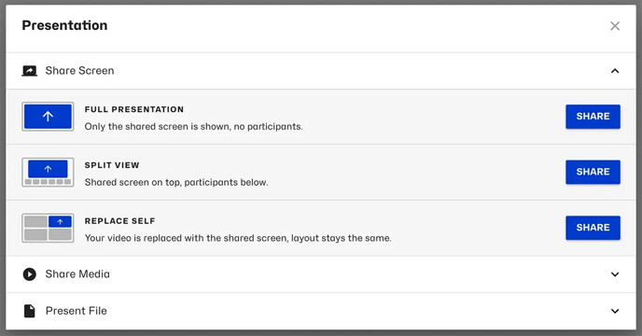
Task: Select the Split View layout thumbnail
Action: pos(48,172)
